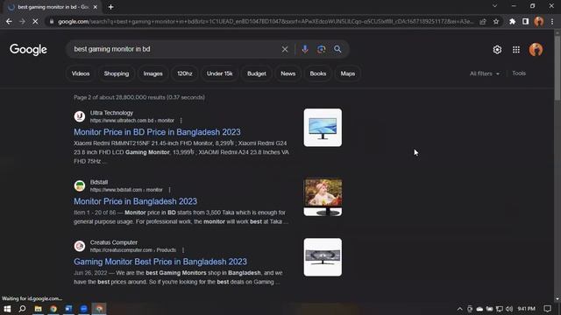
Task: Click the taskbar clock 9:41 PM
Action: 526,309
